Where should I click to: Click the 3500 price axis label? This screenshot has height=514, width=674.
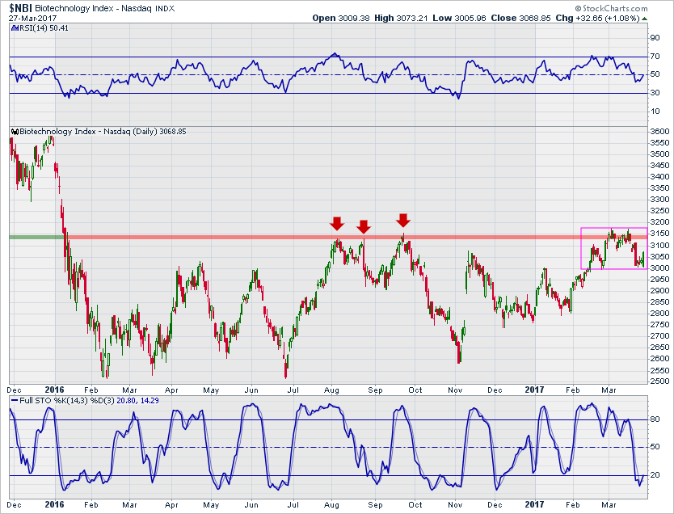[659, 154]
